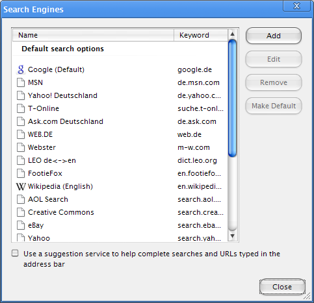Click the search.crea... keyword
Screen dimensions: 314x303
(x=200, y=212)
